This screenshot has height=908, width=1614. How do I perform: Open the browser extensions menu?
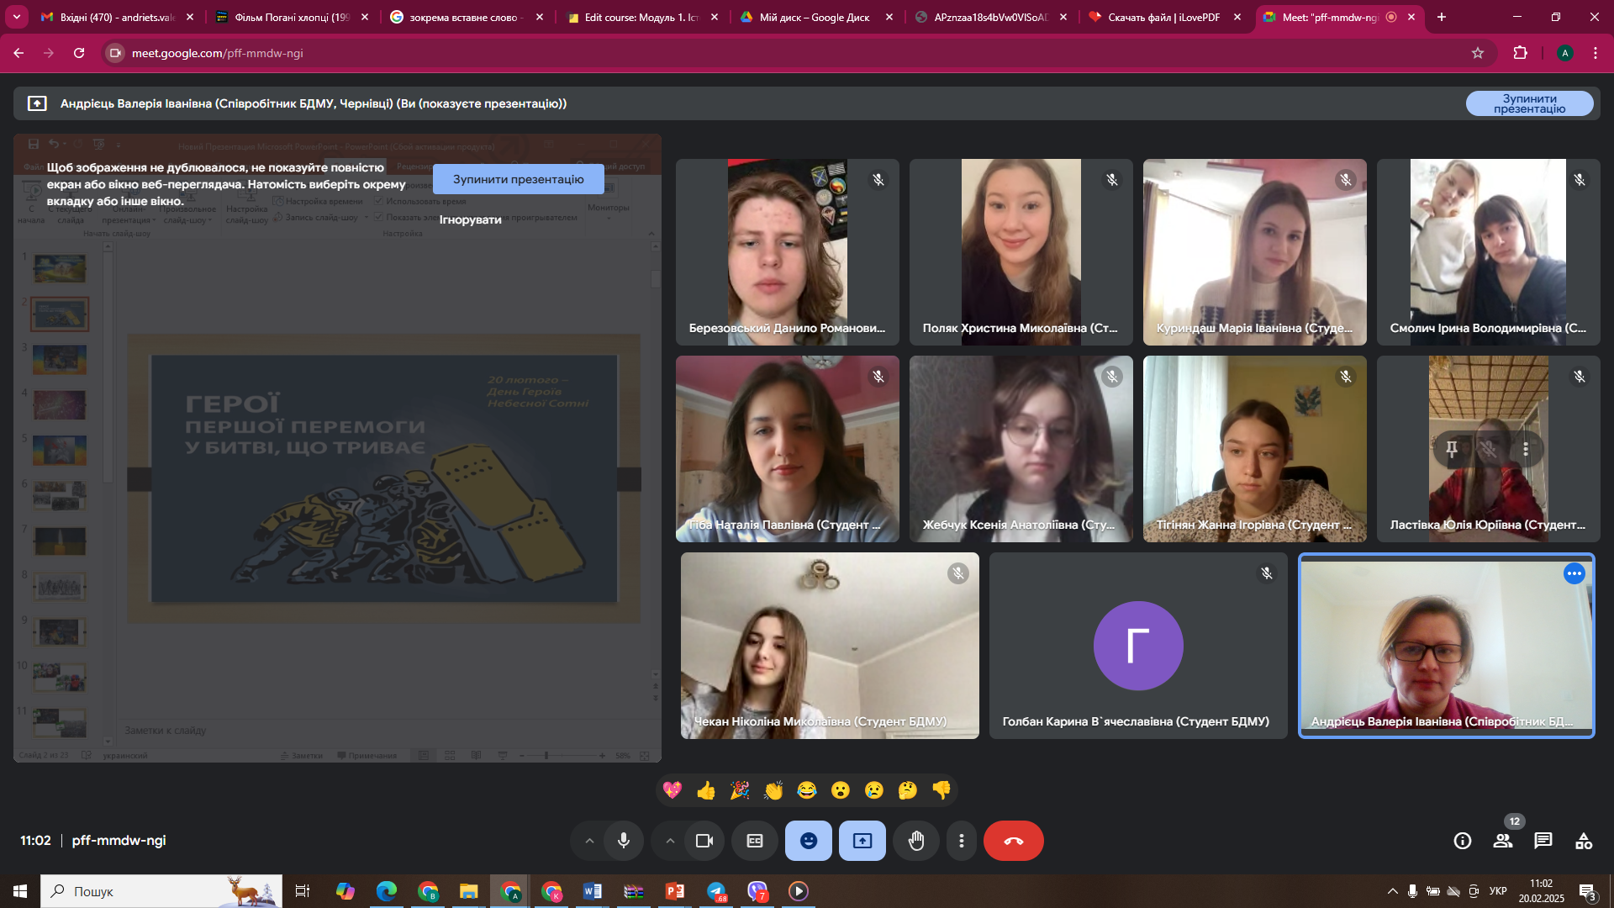pos(1520,53)
